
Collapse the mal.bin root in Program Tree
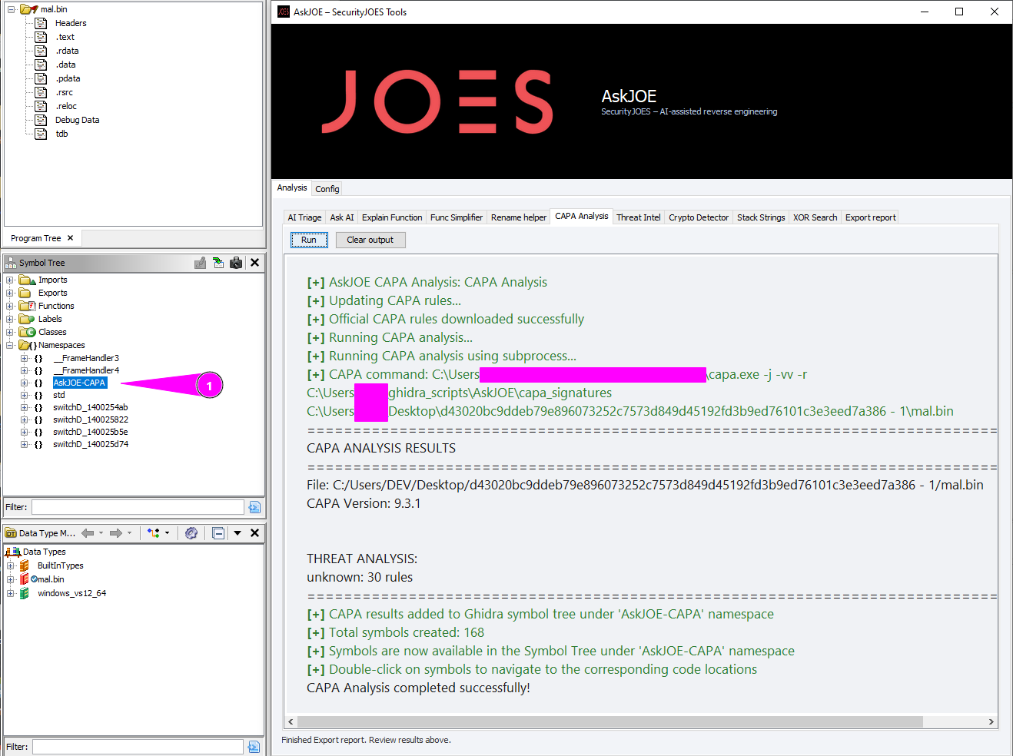coord(11,9)
